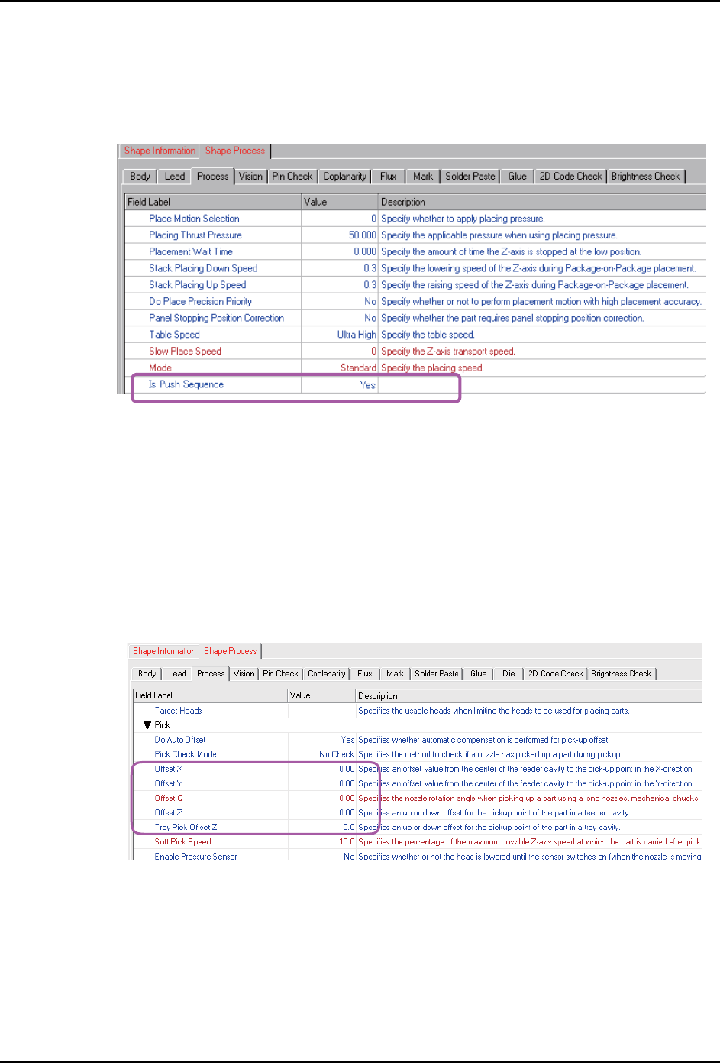This screenshot has width=720, height=1063.
Task: Open Shape Process tab in upper panel
Action: [235, 151]
